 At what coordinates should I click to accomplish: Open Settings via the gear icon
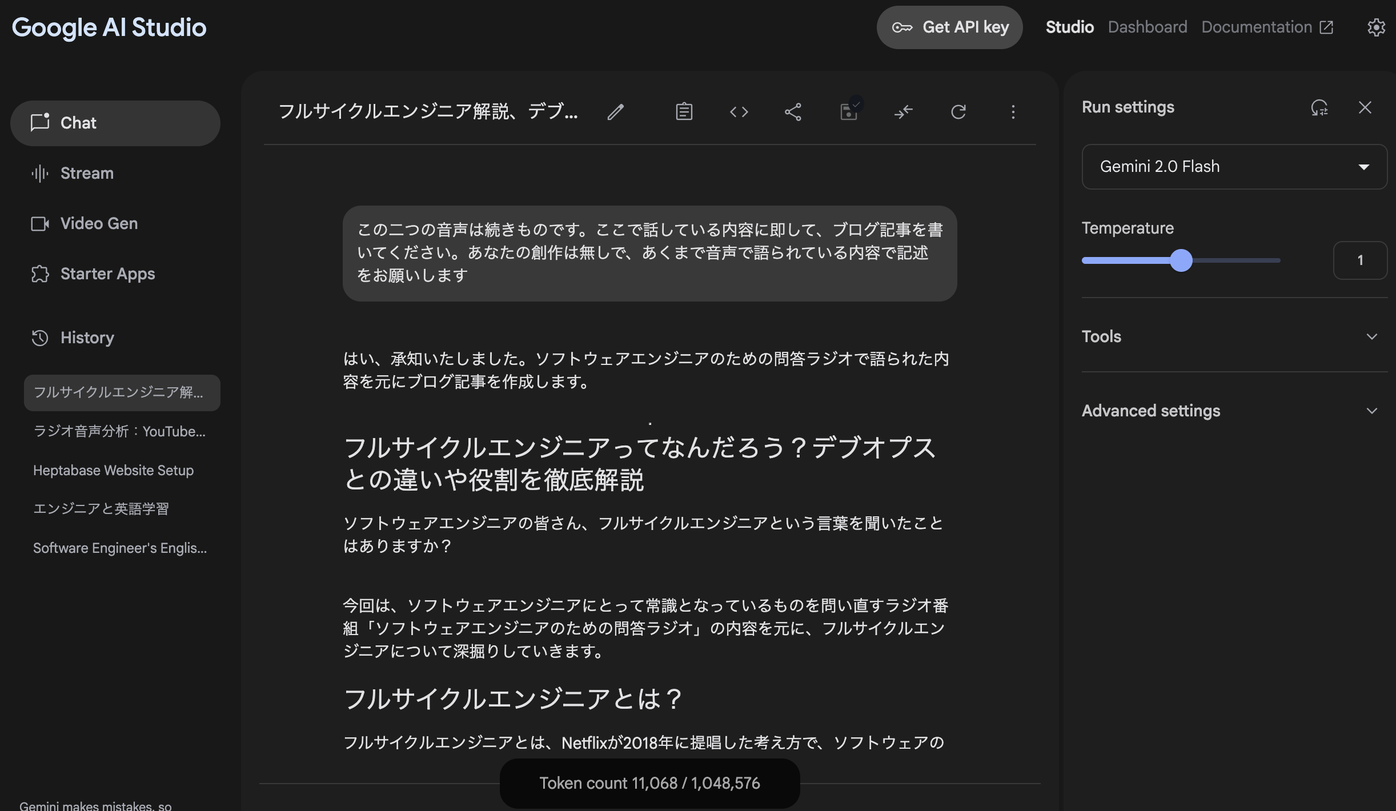point(1377,27)
